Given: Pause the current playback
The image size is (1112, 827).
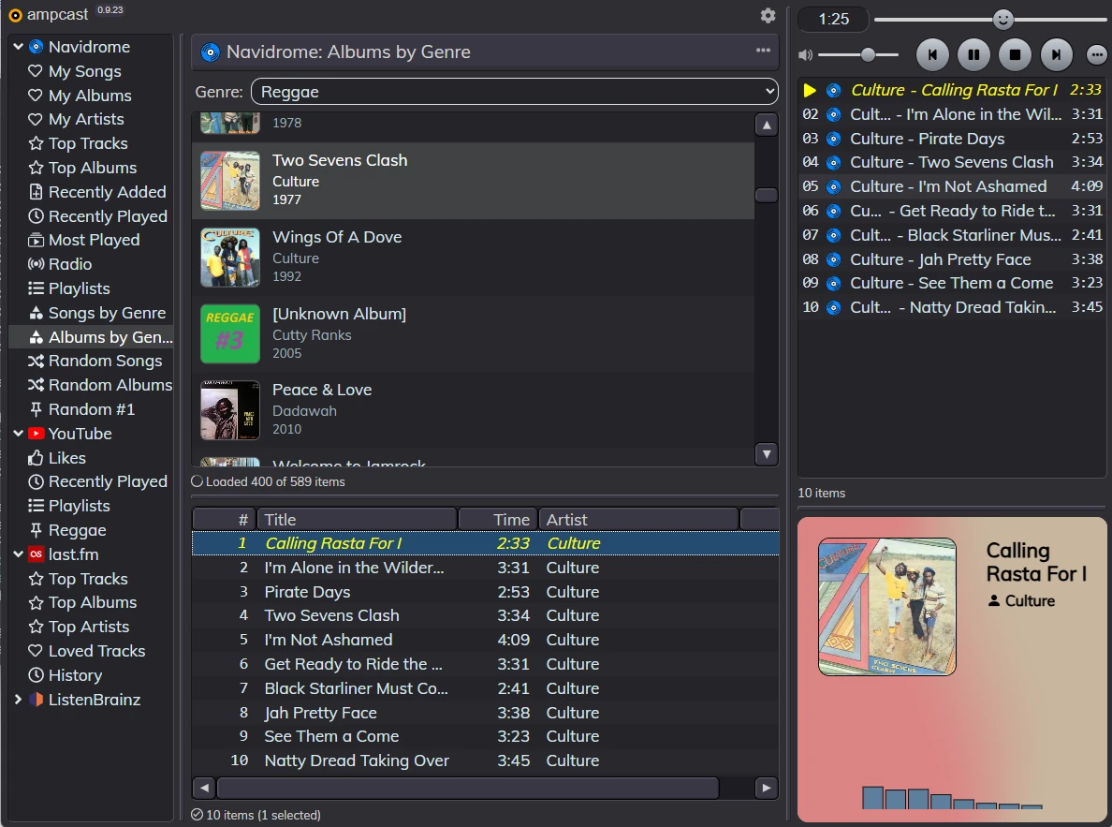Looking at the screenshot, I should 973,55.
